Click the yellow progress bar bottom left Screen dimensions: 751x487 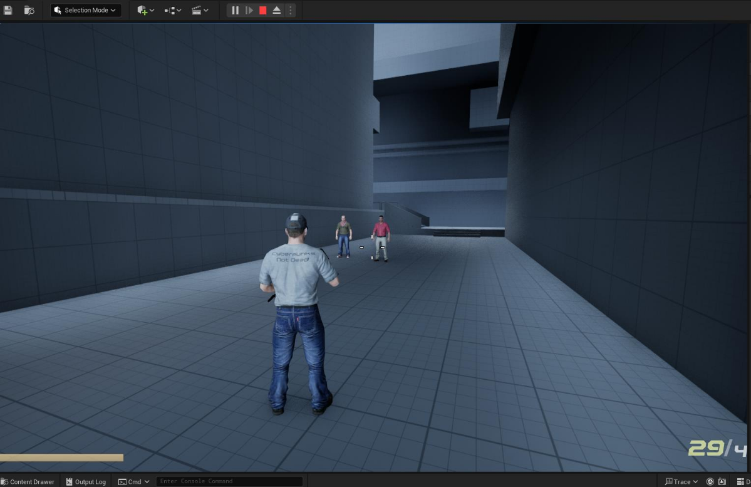[x=61, y=458]
